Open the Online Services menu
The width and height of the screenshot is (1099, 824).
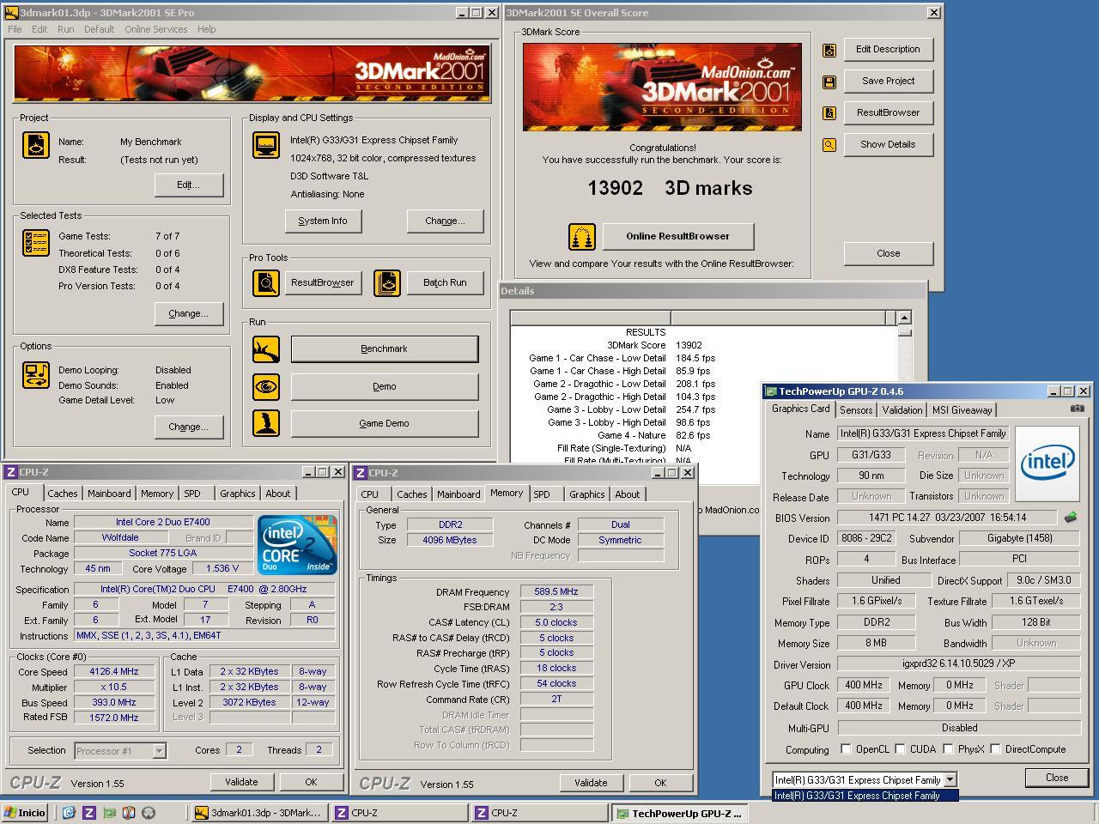point(155,29)
